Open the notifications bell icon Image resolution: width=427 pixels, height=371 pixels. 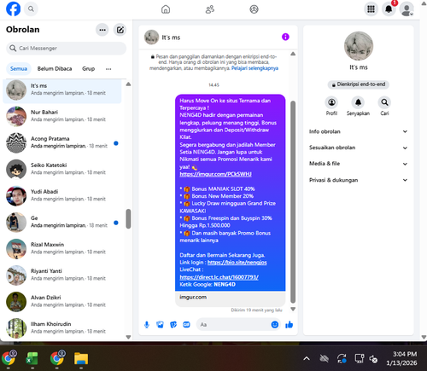tap(389, 9)
